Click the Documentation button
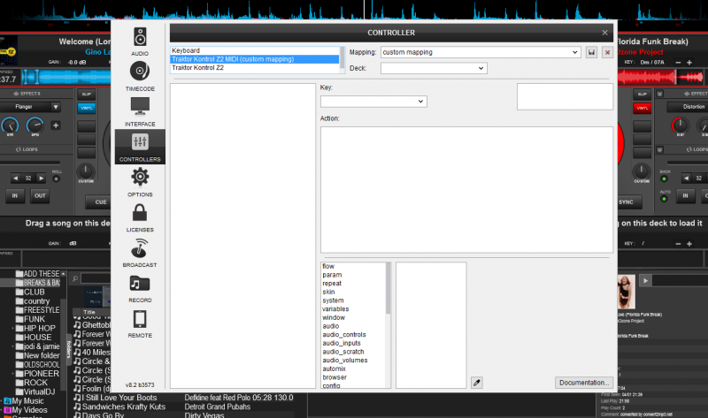Viewport: 708px width, 418px height. pos(584,383)
